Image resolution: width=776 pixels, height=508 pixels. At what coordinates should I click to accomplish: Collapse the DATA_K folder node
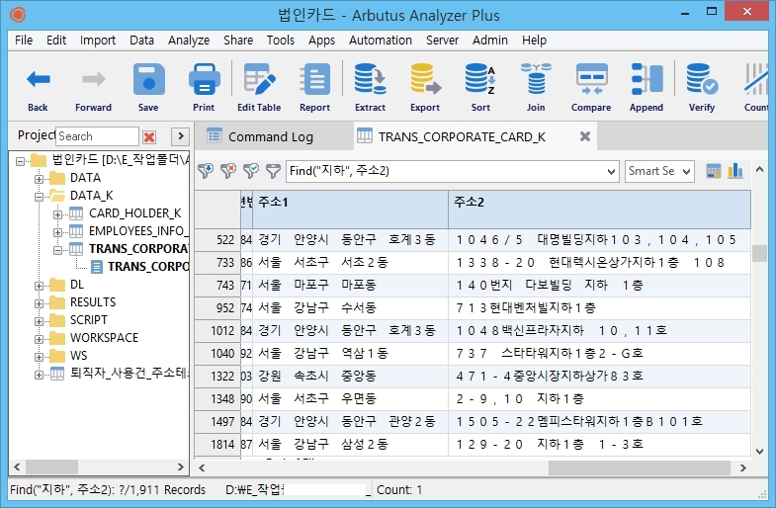tap(39, 197)
